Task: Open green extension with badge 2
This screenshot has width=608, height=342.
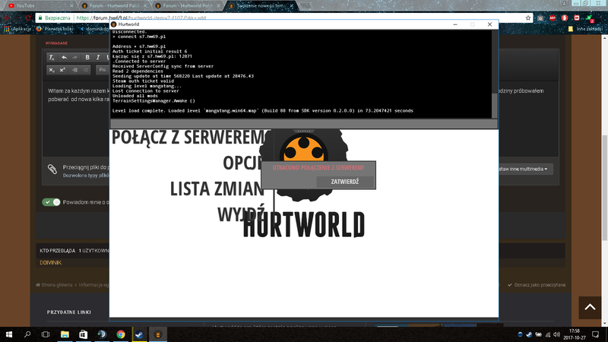Action: (x=590, y=18)
